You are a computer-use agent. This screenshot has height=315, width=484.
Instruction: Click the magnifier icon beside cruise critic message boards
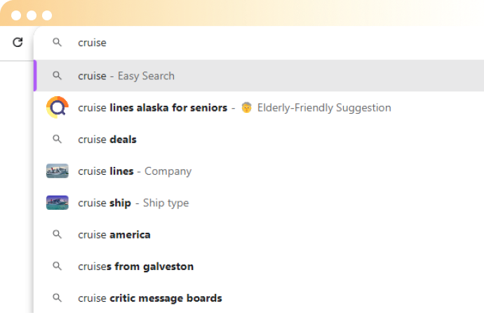coord(57,297)
